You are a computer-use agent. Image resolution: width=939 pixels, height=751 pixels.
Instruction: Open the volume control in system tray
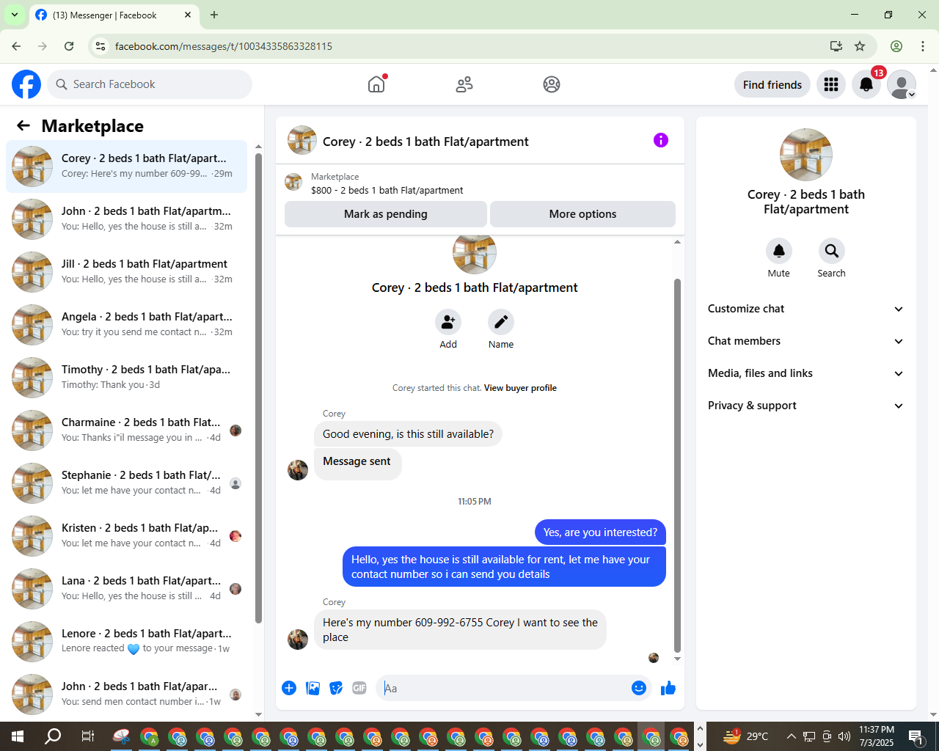[844, 736]
